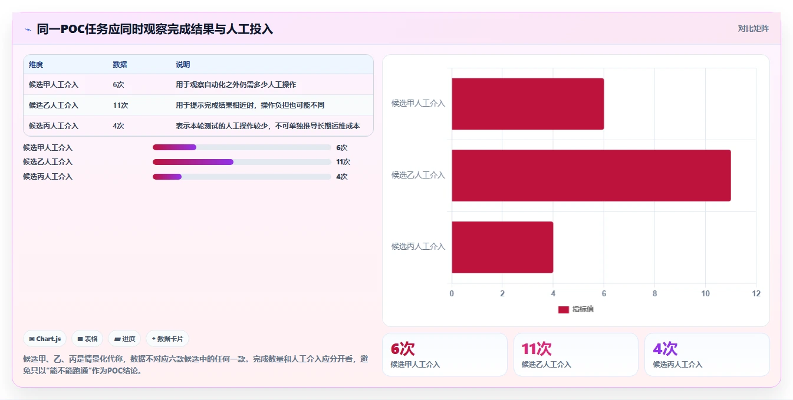
Task: Click the x-axis tick label 10
Action: coord(705,293)
